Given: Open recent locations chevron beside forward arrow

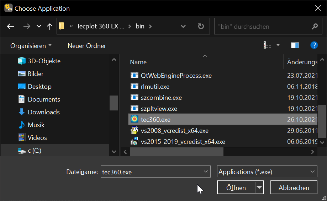Looking at the screenshot, I should (x=39, y=26).
